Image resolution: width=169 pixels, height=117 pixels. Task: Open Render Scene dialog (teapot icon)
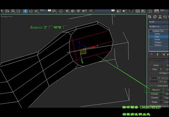(x=156, y=11)
